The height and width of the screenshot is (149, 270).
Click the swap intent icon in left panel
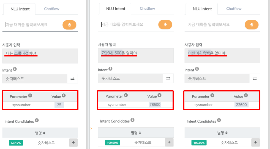click(72, 79)
